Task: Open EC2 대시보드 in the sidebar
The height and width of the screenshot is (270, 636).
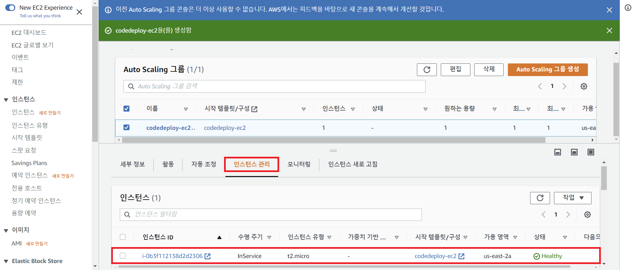Action: tap(29, 33)
